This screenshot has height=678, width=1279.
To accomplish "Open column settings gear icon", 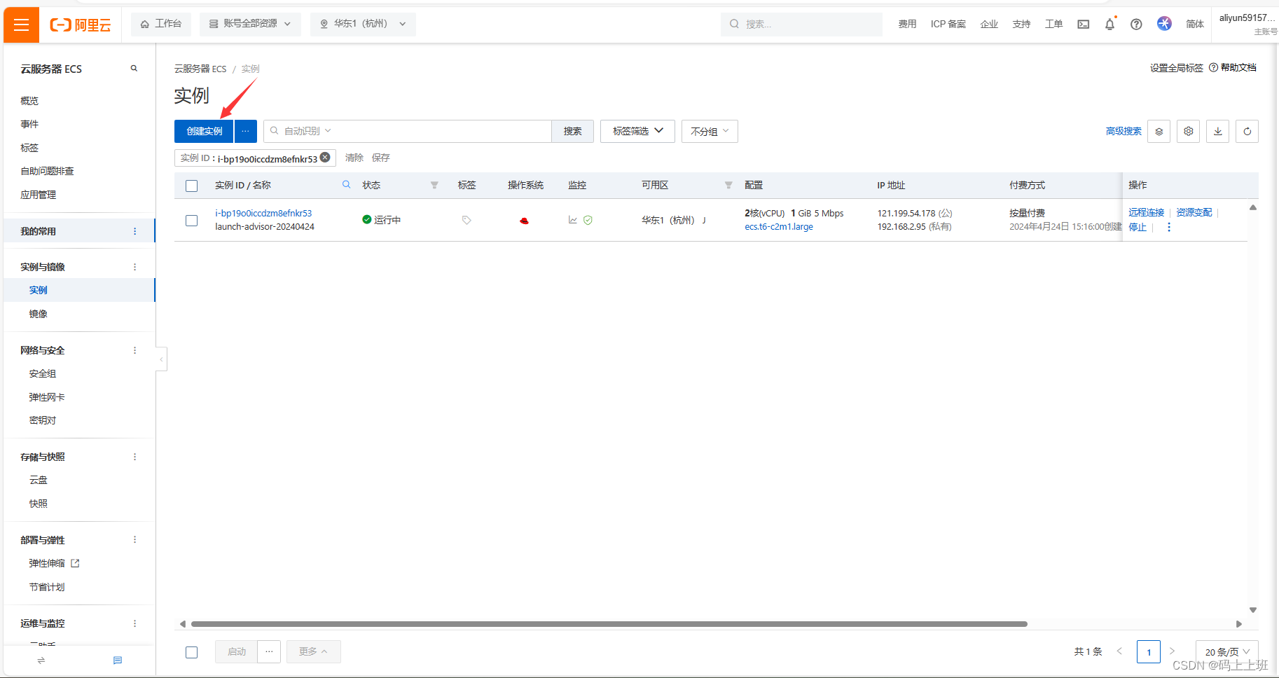I will tap(1189, 132).
